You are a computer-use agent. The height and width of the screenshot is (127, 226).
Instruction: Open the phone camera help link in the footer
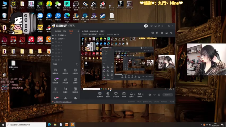coord(63,102)
